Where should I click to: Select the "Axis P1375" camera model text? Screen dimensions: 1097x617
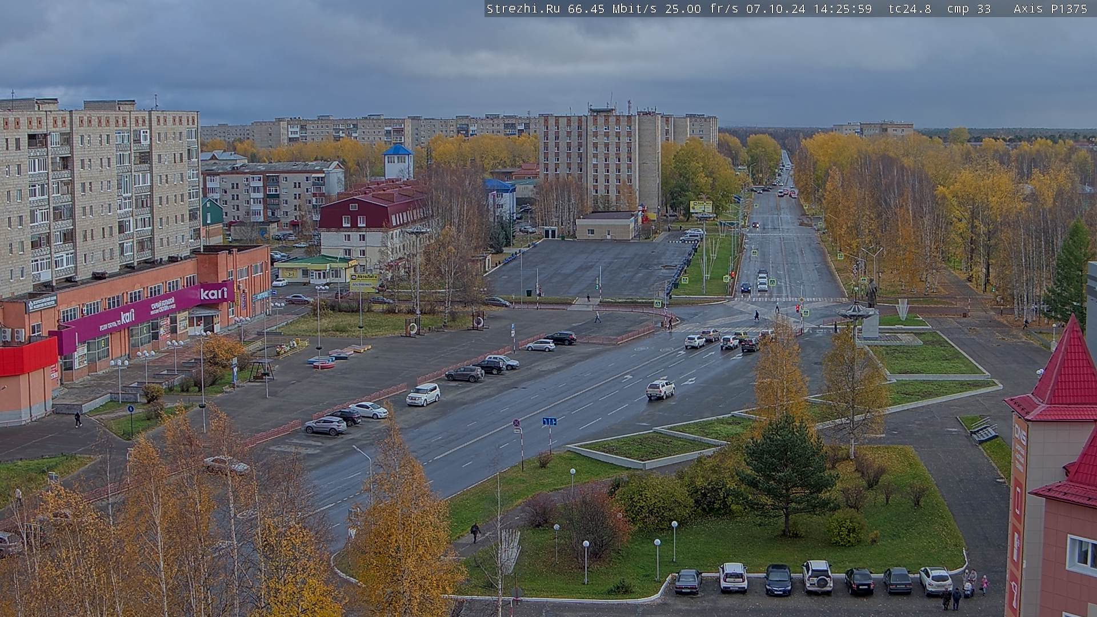1050,9
